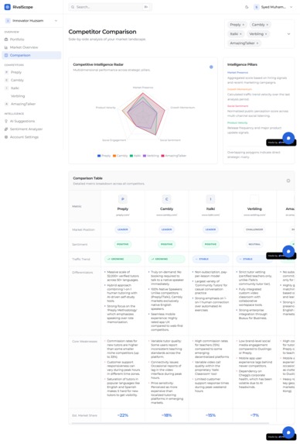The image size is (300, 444).
Task: Open the Syed Muhammad user menu
Action: coord(274,7)
